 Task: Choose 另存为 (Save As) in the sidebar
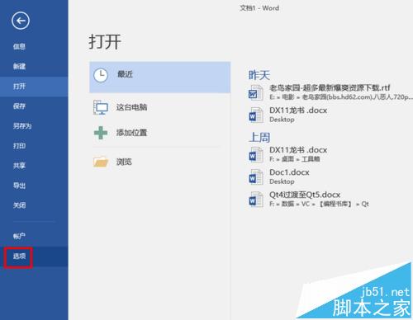tap(22, 126)
